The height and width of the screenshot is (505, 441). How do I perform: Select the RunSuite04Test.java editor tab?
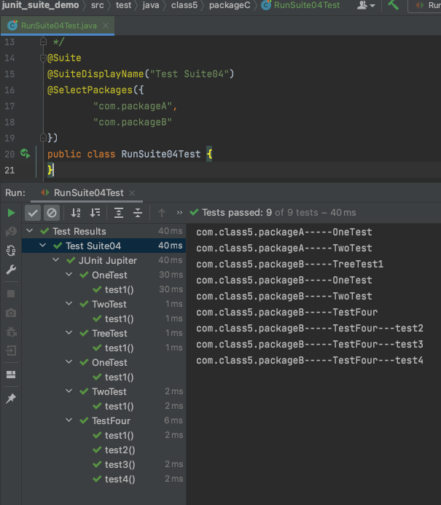tap(58, 26)
